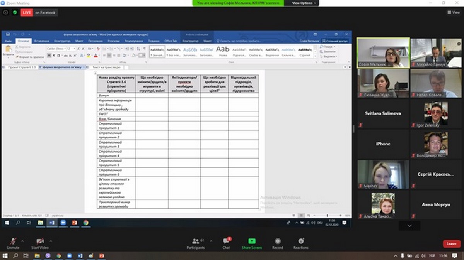
Task: Select the iPhone participant tile
Action: tap(383, 144)
